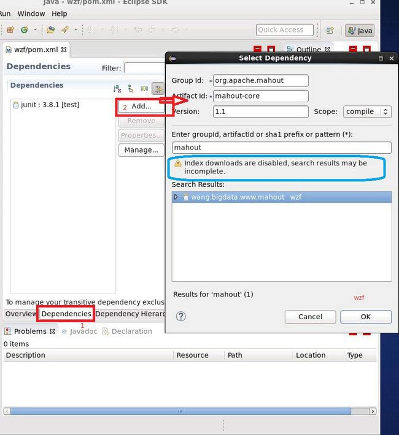Click the Add... dependency button
Viewport: 399px width, 435px height.
[142, 106]
